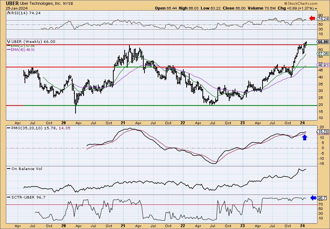Click the 57.06 EMA value tag
The height and width of the screenshot is (229, 330).
click(323, 54)
